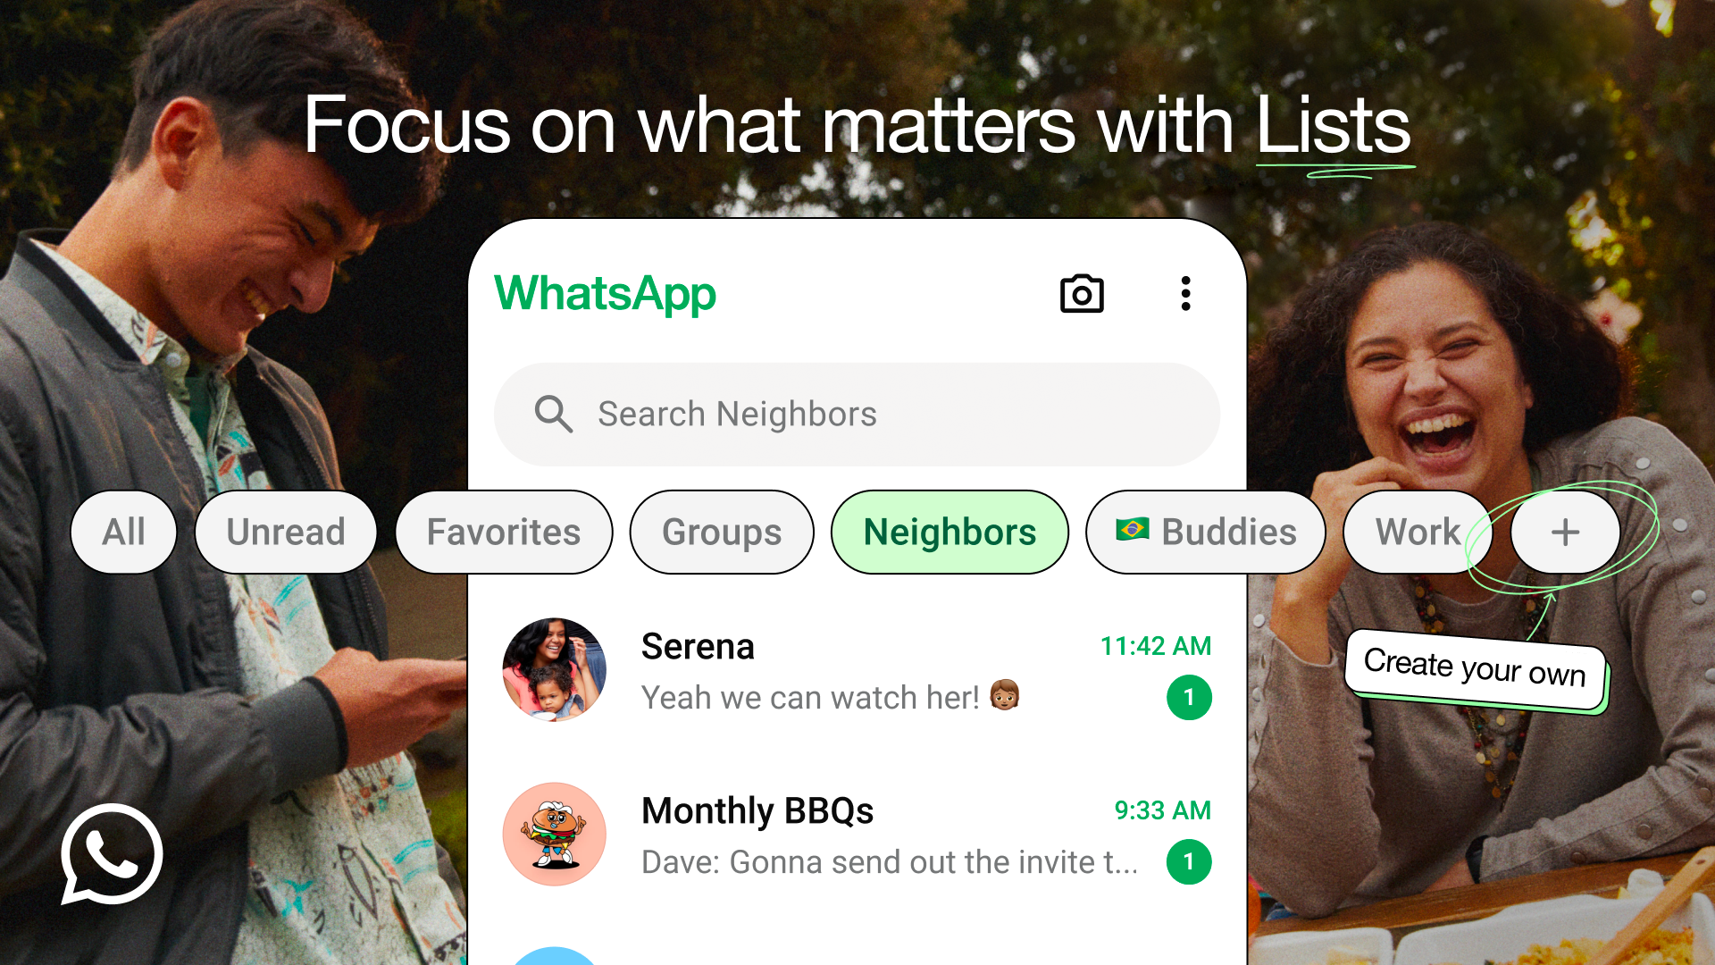Select the Neighbors list filter
Image resolution: width=1715 pixels, height=965 pixels.
click(x=950, y=532)
